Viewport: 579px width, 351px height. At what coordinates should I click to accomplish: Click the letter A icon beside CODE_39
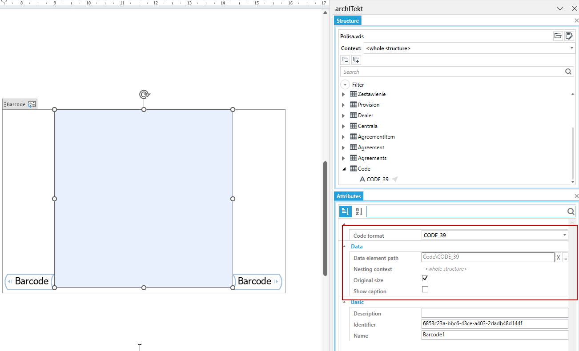point(362,179)
